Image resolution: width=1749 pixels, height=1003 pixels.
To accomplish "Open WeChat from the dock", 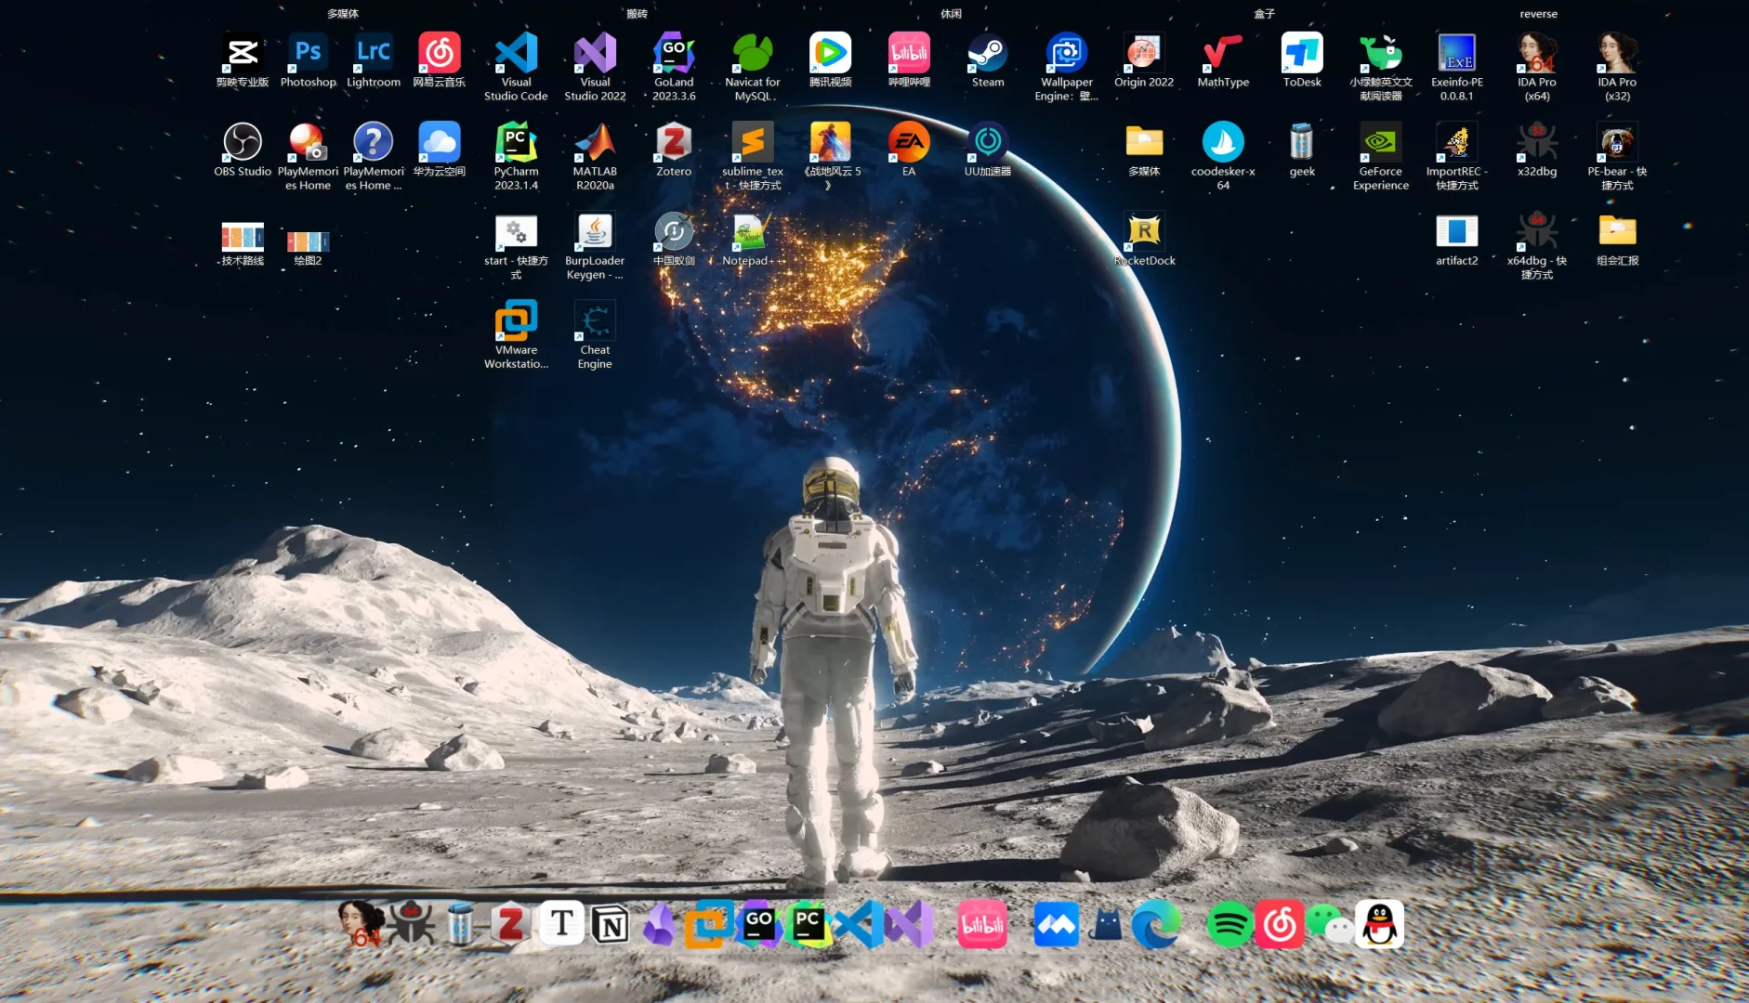I will pos(1330,925).
